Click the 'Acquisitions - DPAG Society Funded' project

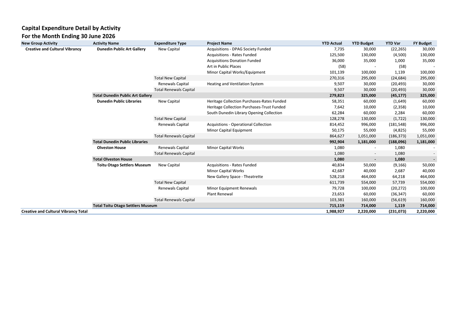click(x=239, y=49)
